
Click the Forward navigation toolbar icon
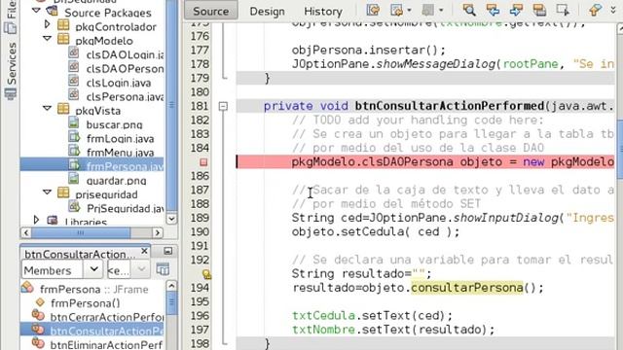pyautogui.click(x=397, y=11)
